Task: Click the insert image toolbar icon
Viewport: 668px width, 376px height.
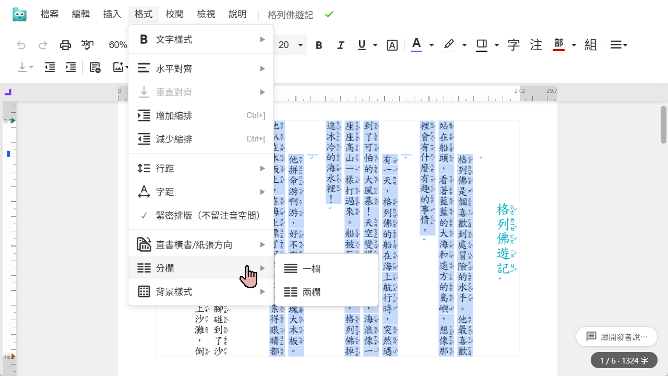Action: [119, 67]
